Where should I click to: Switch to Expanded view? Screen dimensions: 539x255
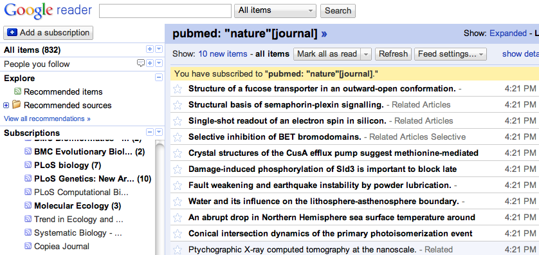click(508, 33)
